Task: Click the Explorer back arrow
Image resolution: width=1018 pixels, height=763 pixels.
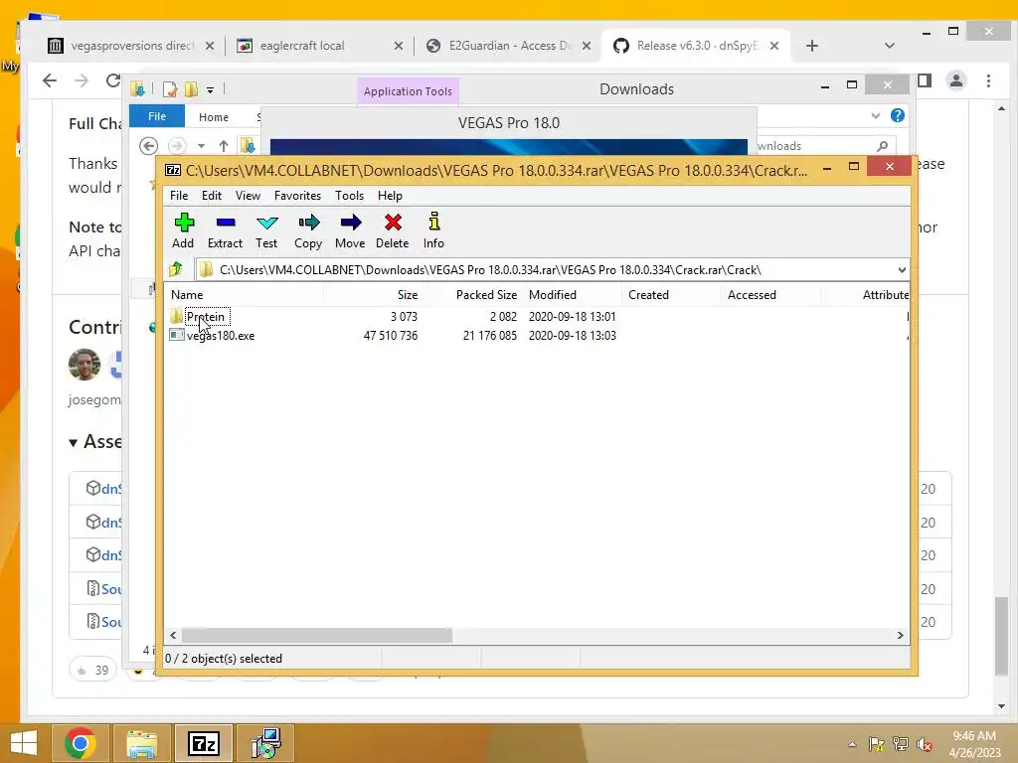Action: coord(149,146)
